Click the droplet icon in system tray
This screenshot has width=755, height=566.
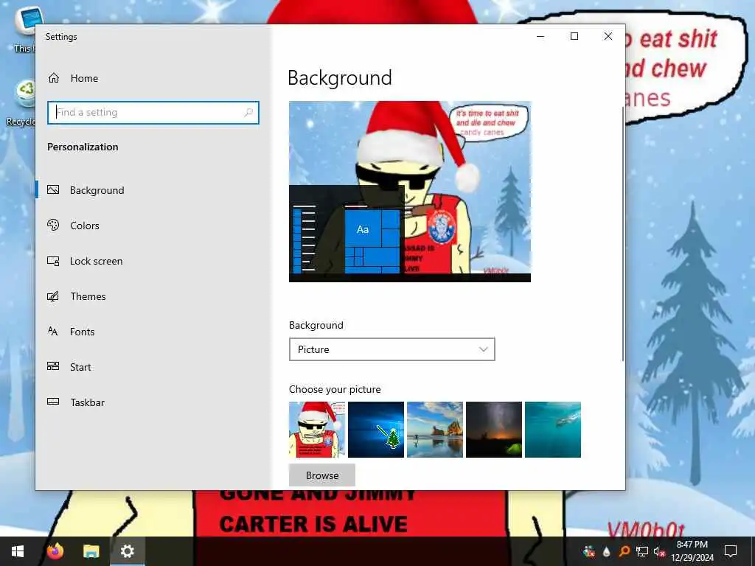606,551
